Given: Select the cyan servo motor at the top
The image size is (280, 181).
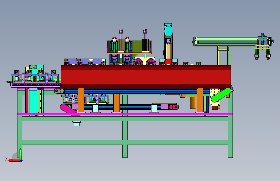Looking at the screenshot, I should [x=168, y=30].
